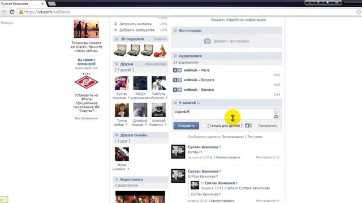
Task: Click the export icons next to Прикрепить
Action: point(248,126)
